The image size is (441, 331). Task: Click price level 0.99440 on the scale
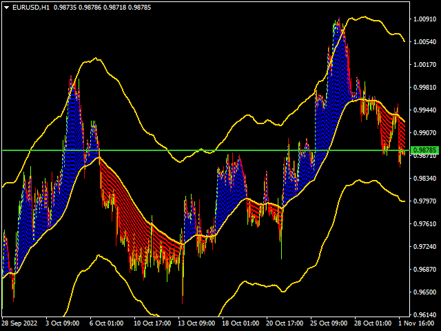click(424, 110)
